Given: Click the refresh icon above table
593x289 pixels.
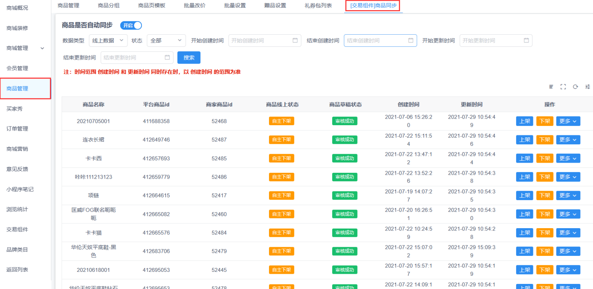Looking at the screenshot, I should tap(575, 87).
